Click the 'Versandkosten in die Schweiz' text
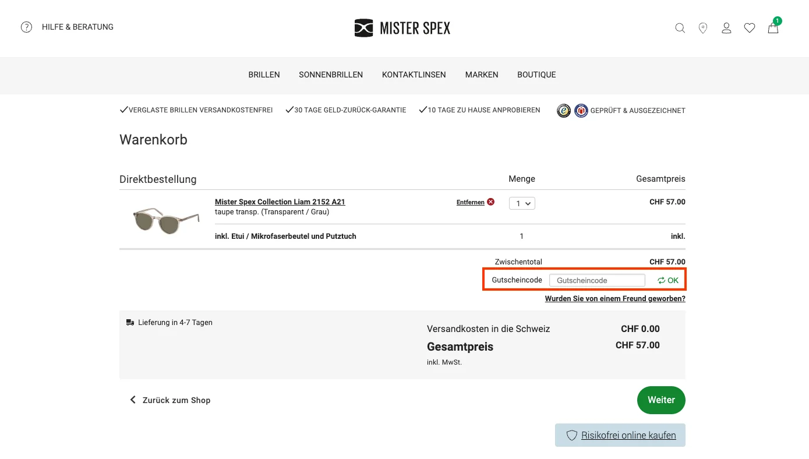Image resolution: width=809 pixels, height=459 pixels. click(x=489, y=329)
